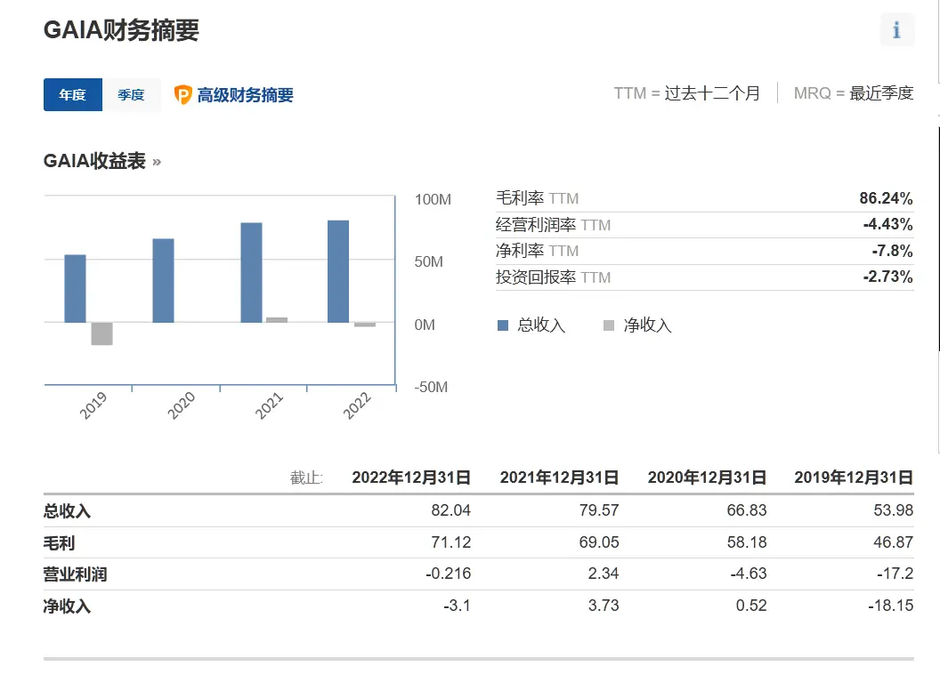Click the 总收入 row label in table

tap(67, 510)
